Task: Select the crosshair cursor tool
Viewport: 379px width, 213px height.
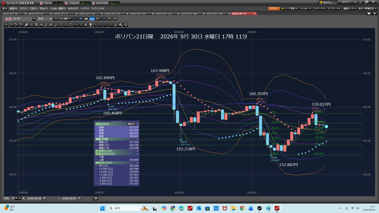Action: point(6,25)
